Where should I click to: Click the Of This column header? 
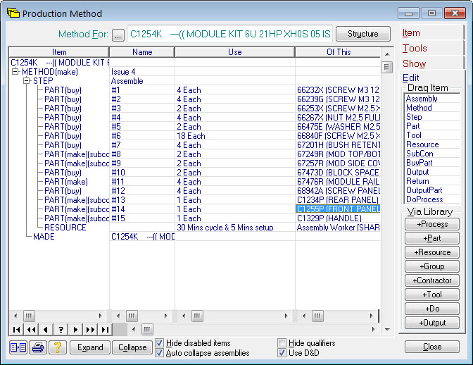pos(338,52)
